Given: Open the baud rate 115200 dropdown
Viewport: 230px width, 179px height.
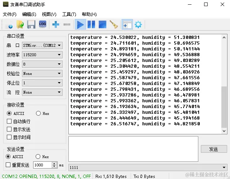Looking at the screenshot, I should [42, 55].
